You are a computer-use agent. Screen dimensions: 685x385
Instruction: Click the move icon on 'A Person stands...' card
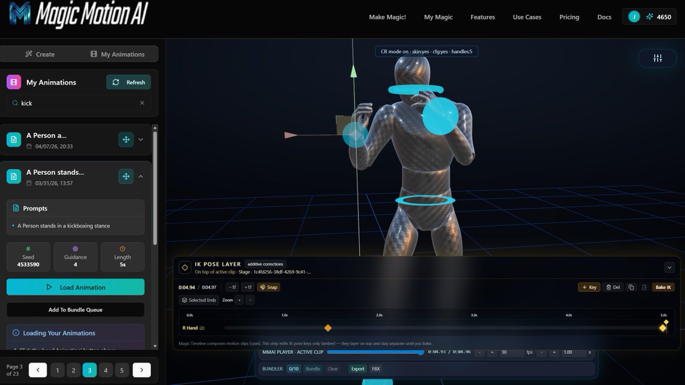coord(126,177)
